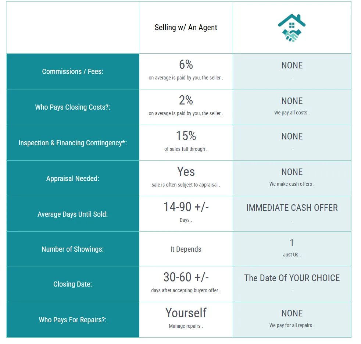Viewport: 361px width, 344px height.
Task: Click the 2% closing costs value
Action: pyautogui.click(x=186, y=100)
